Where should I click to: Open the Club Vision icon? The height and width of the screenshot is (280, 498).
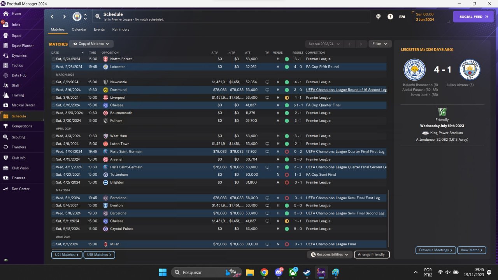pyautogui.click(x=5, y=168)
